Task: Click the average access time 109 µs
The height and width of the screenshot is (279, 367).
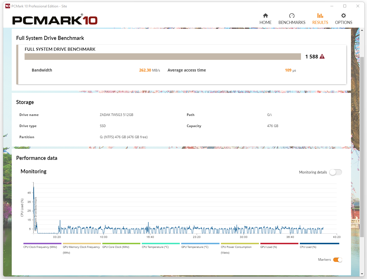Action: point(290,70)
